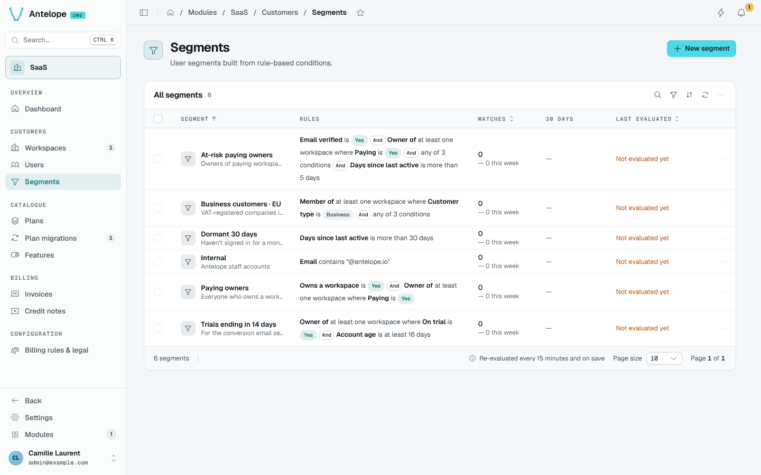Star the Segments page as favorite
The height and width of the screenshot is (475, 761).
360,13
